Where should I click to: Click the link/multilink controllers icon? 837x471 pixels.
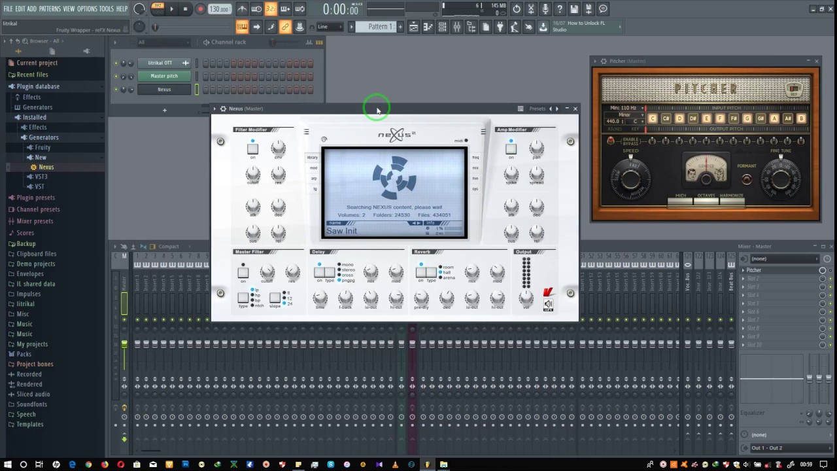click(285, 27)
